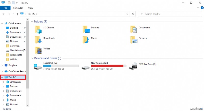The width and height of the screenshot is (204, 111).
Task: Click the magnifier icon in search box
Action: tap(142, 14)
